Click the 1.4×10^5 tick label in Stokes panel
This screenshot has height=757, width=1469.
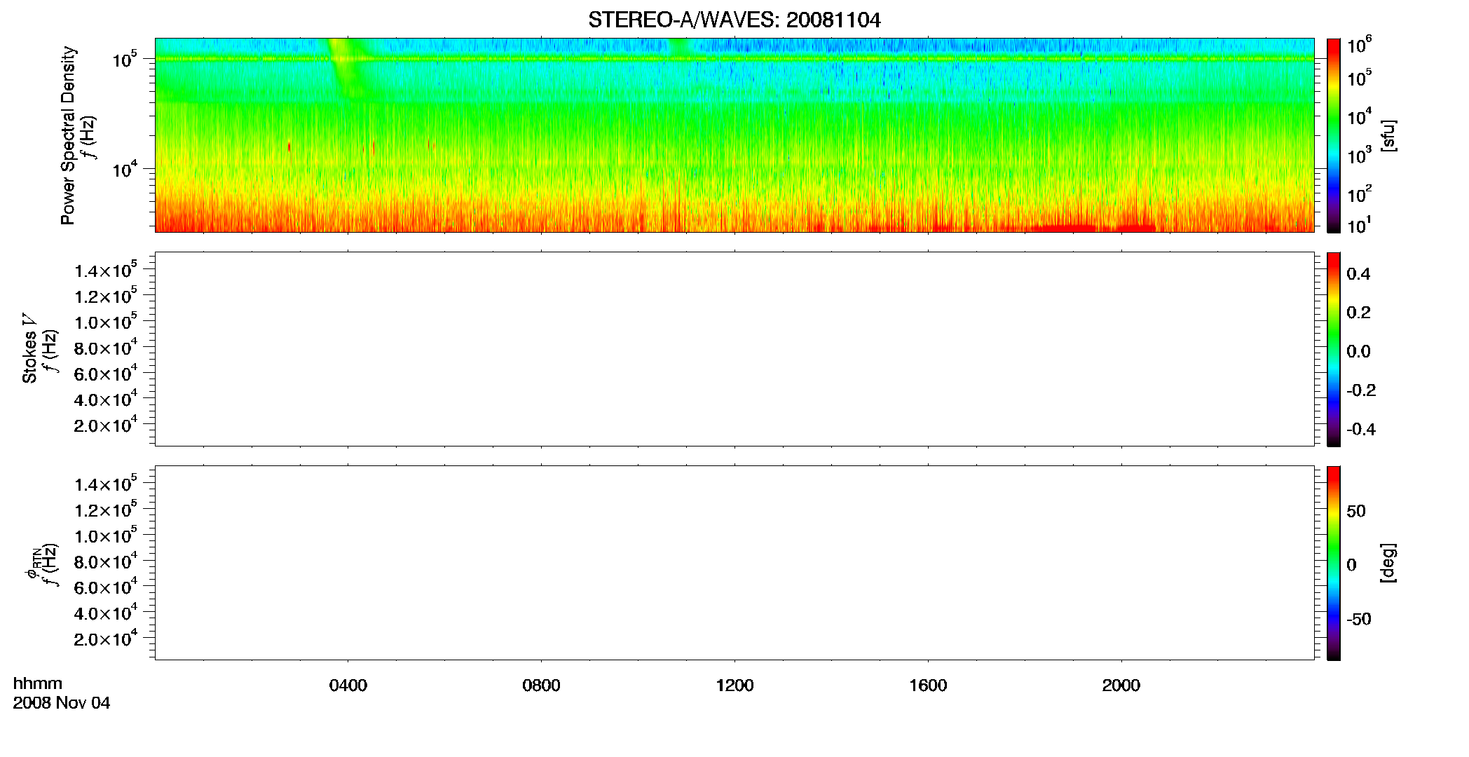(105, 271)
